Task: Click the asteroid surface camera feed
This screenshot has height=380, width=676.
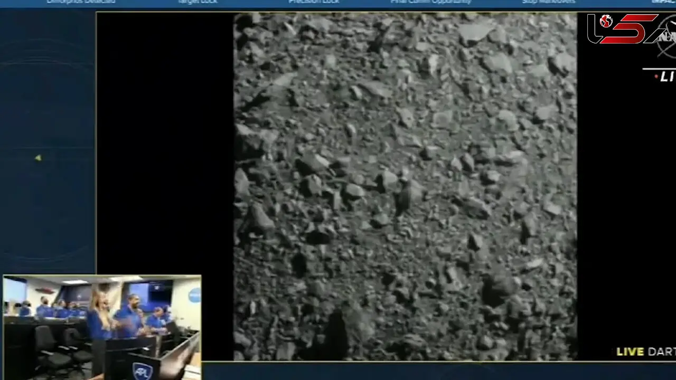Action: (405, 187)
